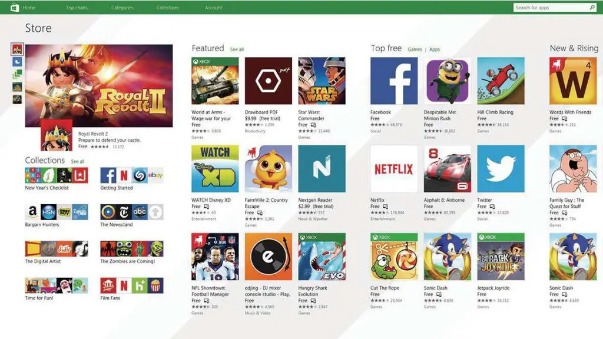Open Hill Climb Racing game icon
603x339 pixels.
(x=501, y=81)
